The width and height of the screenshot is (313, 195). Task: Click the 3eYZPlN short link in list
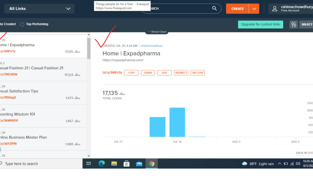tap(8, 144)
